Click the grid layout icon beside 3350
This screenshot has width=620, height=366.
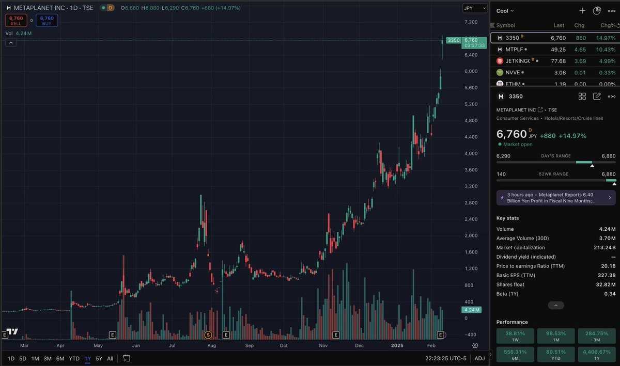click(582, 97)
